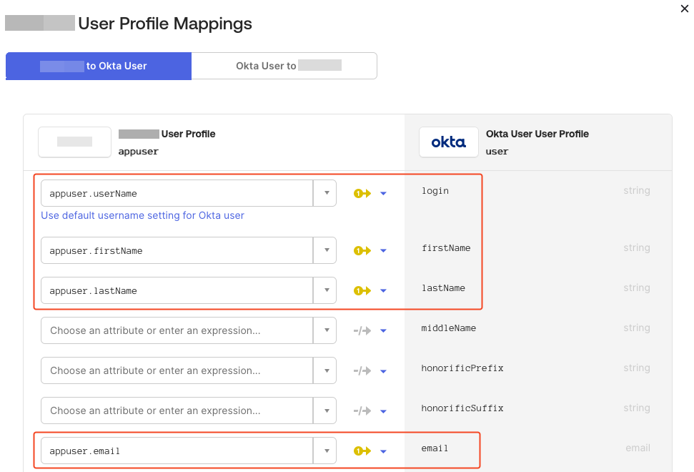Screen dimensions: 694x472
Task: Click the Okta logo thumbnail
Action: tap(449, 142)
